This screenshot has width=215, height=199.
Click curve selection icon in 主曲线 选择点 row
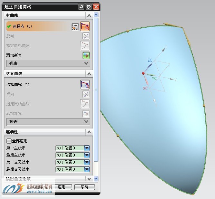85,26
